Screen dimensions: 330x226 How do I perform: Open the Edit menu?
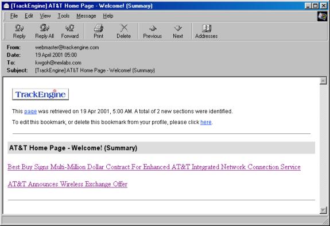click(x=29, y=16)
